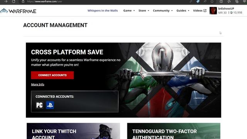Open the favorites list icon
This screenshot has height=139, width=247.
(229, 2)
